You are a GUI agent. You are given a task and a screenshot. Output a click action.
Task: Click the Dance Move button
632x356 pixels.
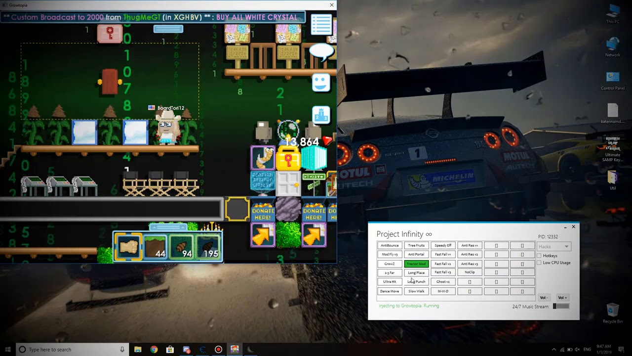[x=390, y=291]
